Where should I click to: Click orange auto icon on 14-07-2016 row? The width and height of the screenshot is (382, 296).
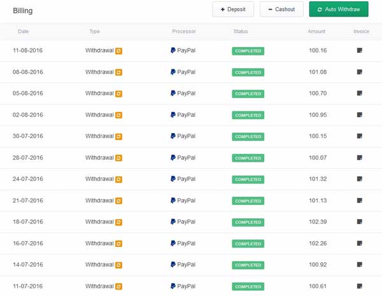118,265
